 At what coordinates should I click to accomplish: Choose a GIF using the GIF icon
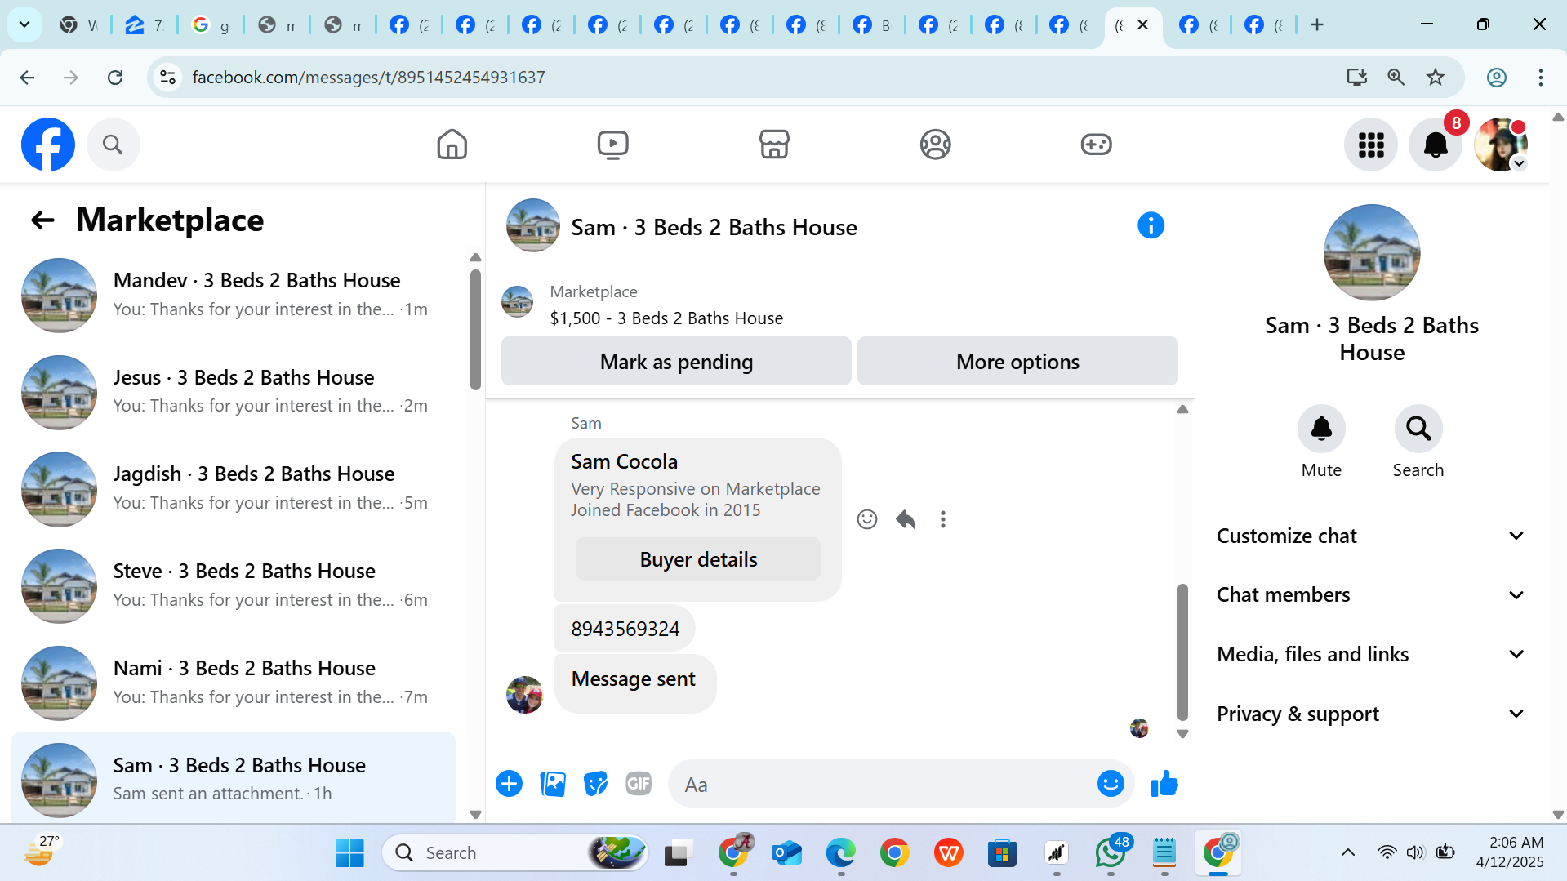point(639,784)
